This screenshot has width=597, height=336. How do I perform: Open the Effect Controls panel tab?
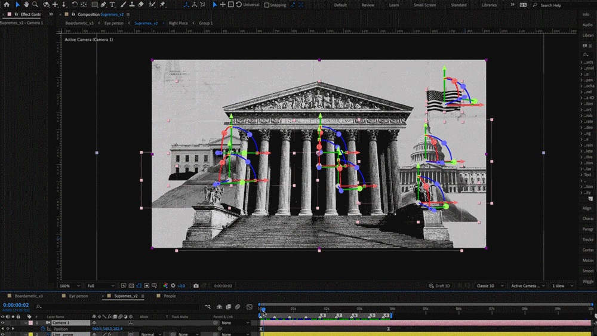[x=30, y=14]
